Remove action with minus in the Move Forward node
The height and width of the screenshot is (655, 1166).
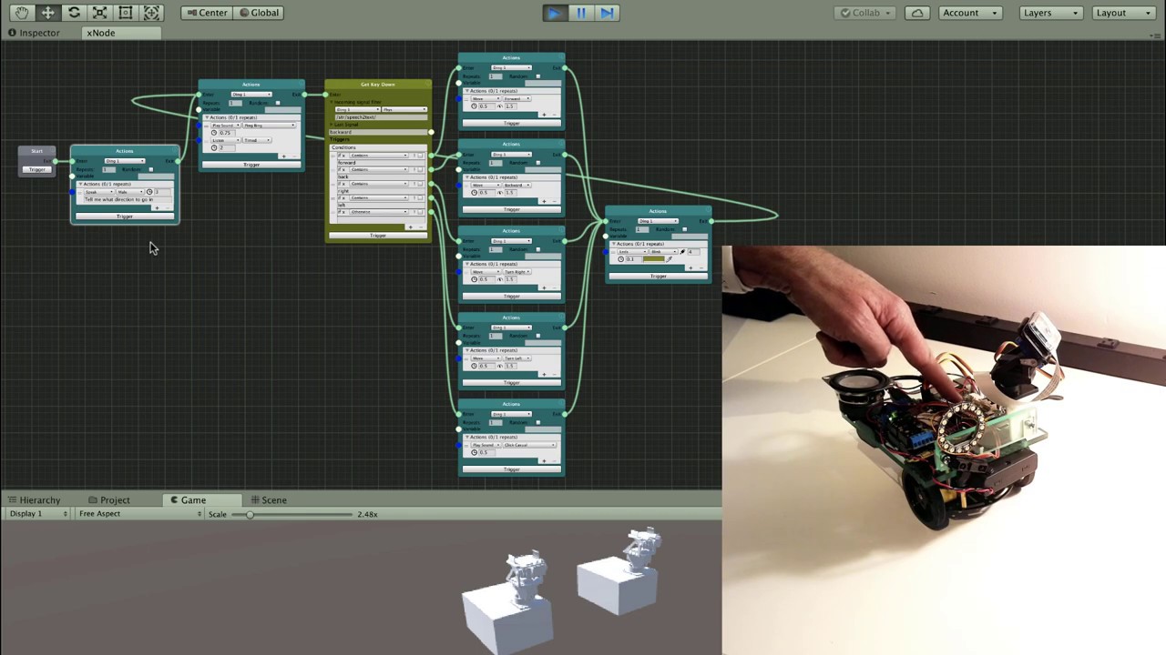pos(555,115)
